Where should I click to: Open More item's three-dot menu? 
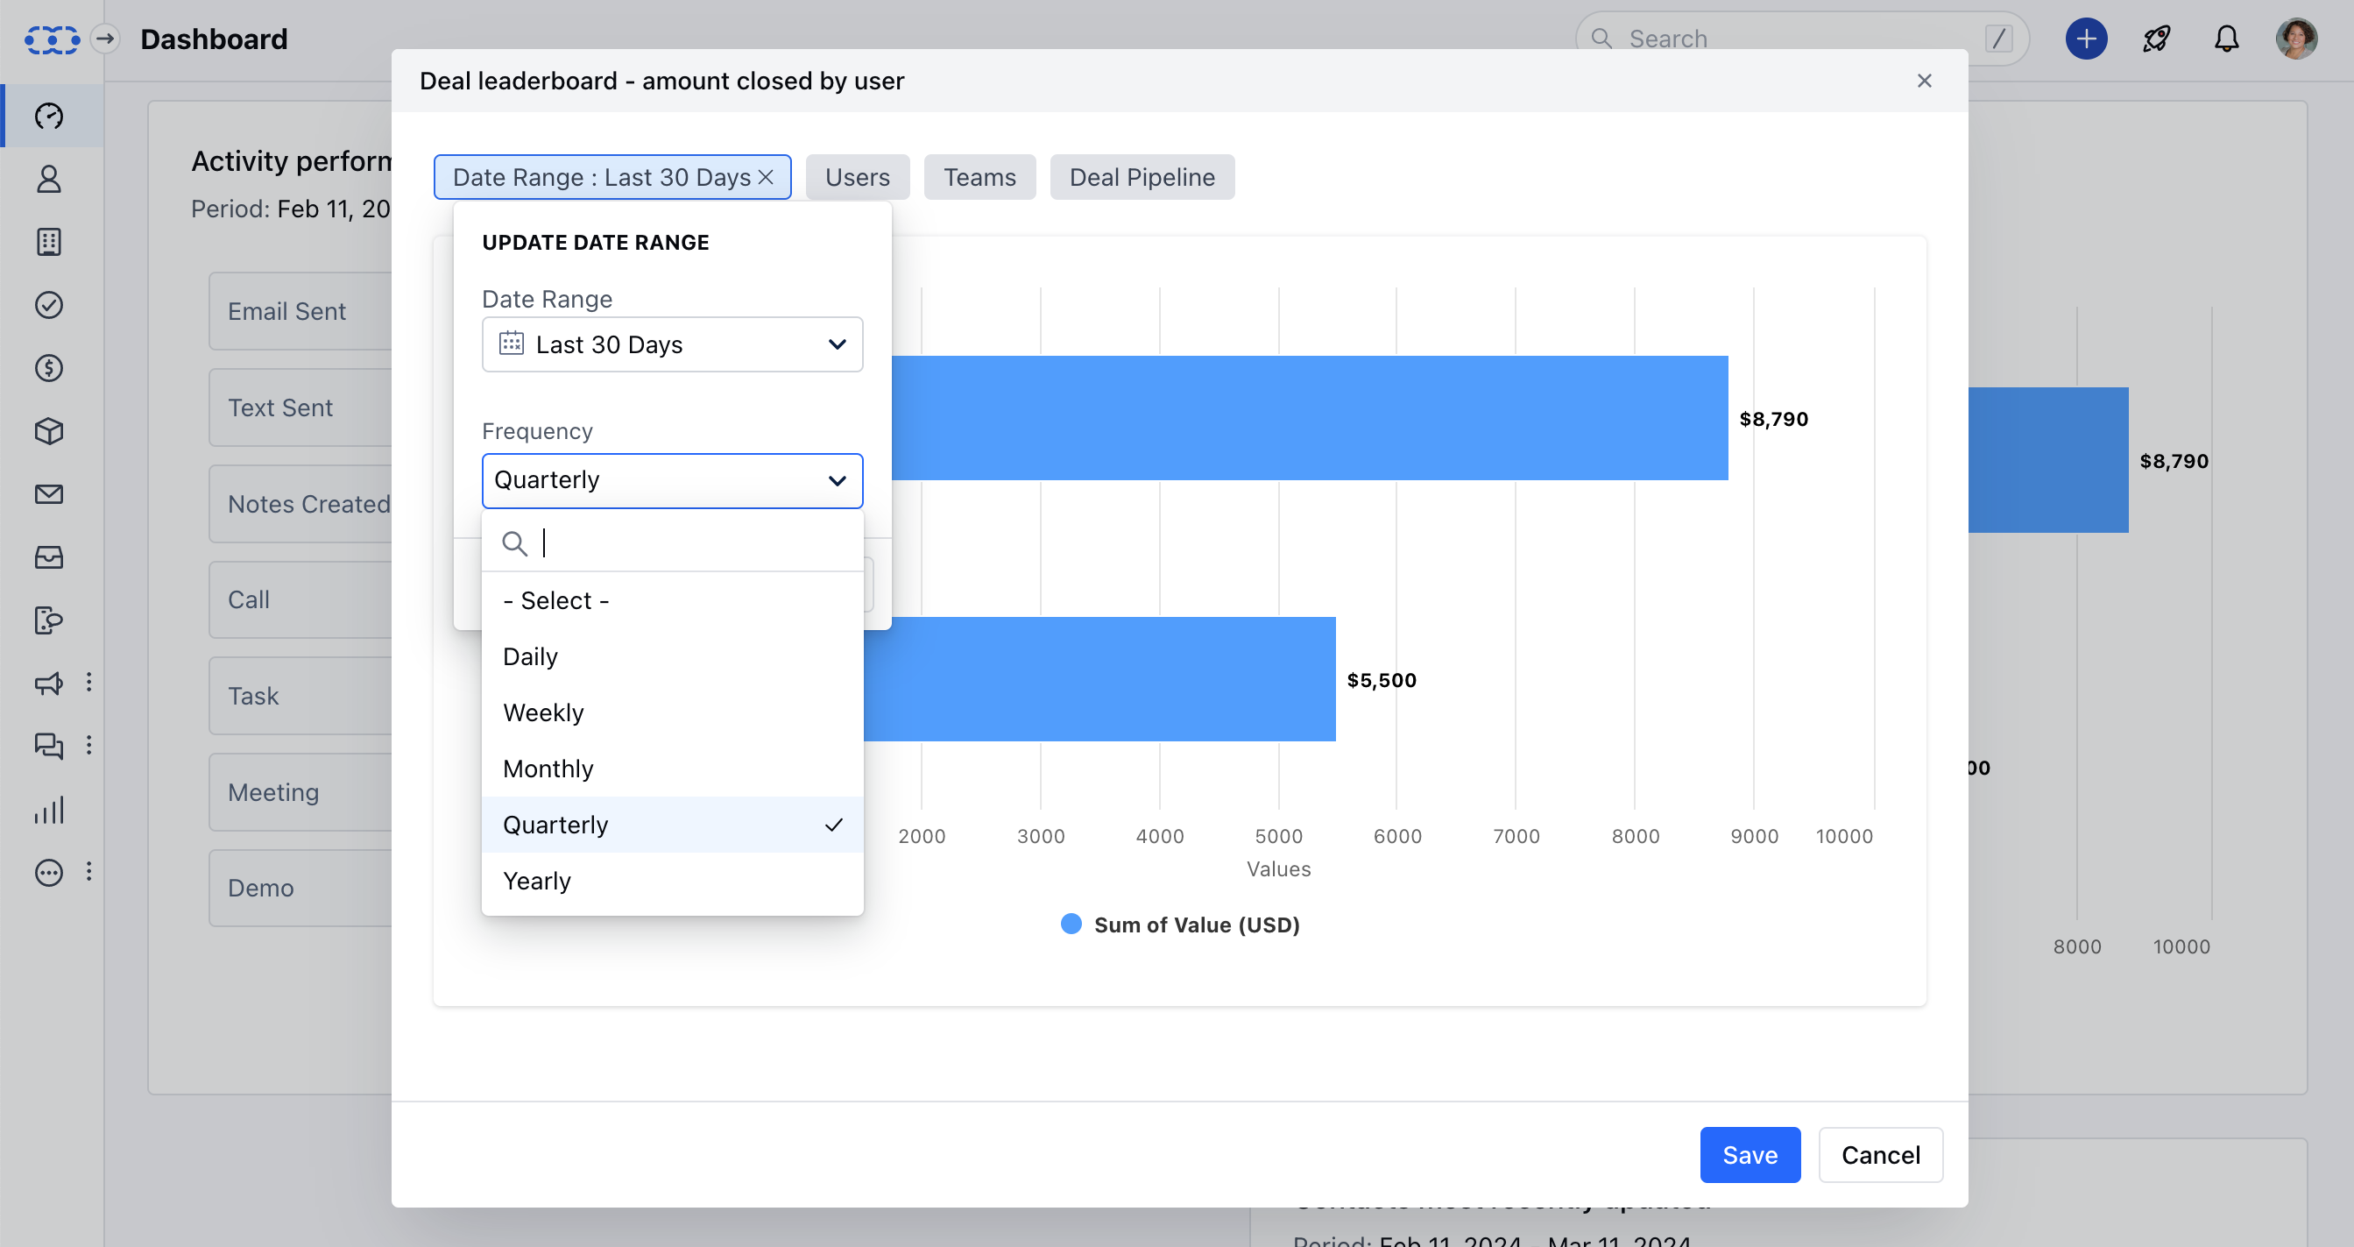click(x=88, y=871)
